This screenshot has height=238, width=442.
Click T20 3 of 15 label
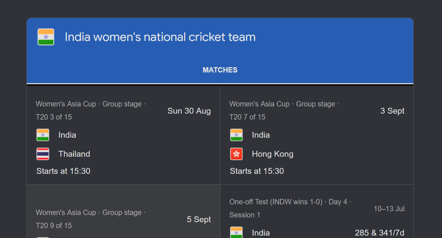(x=54, y=117)
